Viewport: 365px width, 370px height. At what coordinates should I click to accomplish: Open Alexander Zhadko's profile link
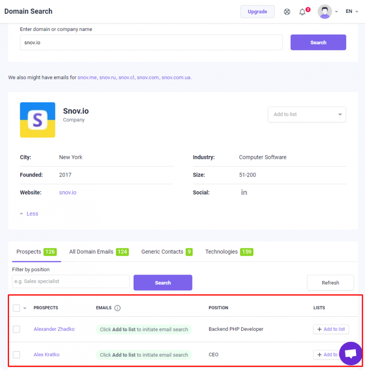tap(54, 329)
